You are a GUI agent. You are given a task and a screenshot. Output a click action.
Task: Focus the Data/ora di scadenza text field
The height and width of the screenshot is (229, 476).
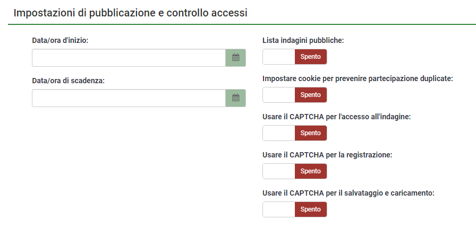[x=129, y=98]
